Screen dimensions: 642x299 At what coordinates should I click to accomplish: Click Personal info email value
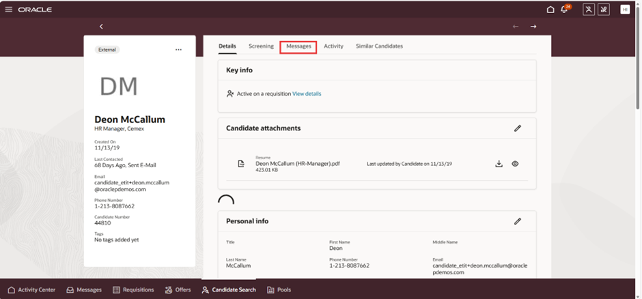[480, 269]
